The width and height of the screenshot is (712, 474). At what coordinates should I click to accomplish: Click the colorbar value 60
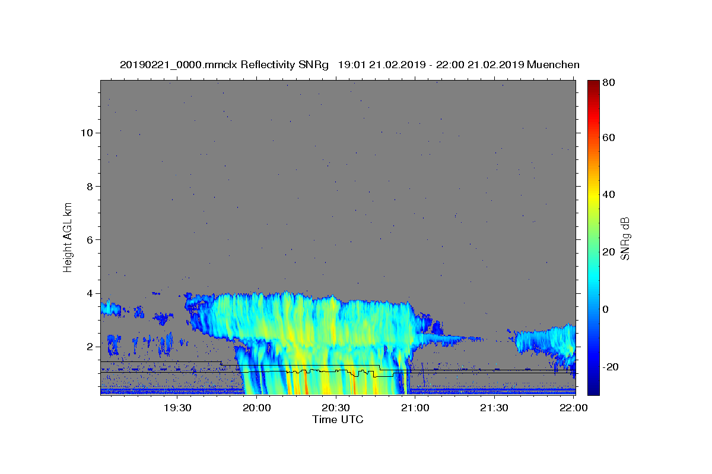click(x=609, y=137)
